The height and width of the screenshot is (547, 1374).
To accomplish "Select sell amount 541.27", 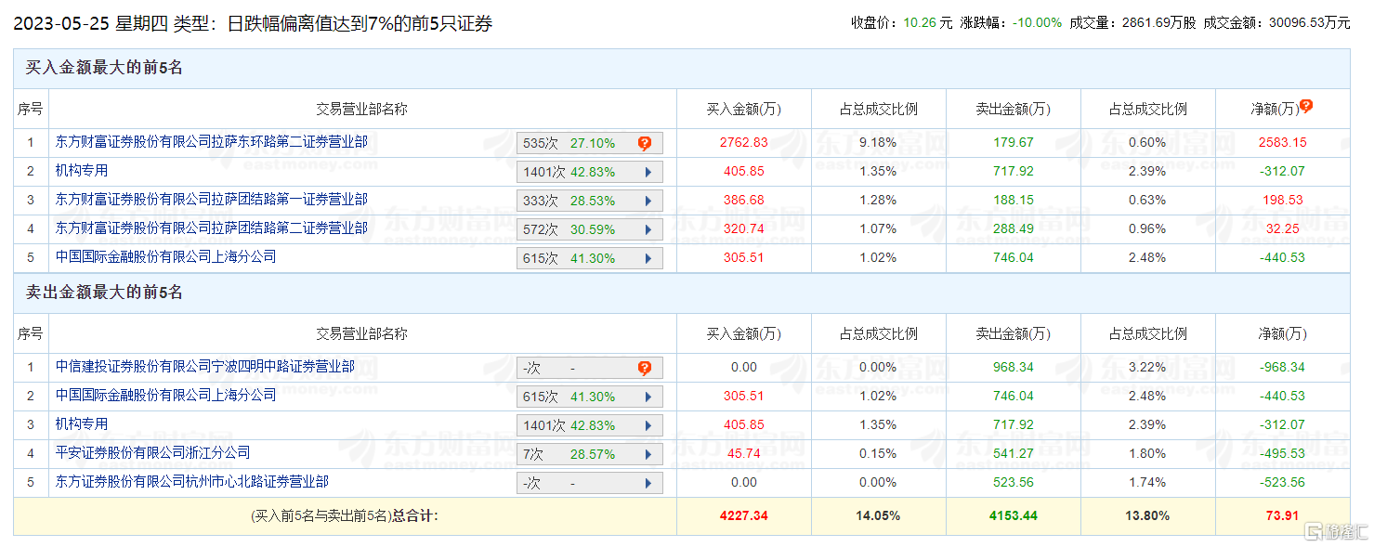I will [x=1013, y=454].
